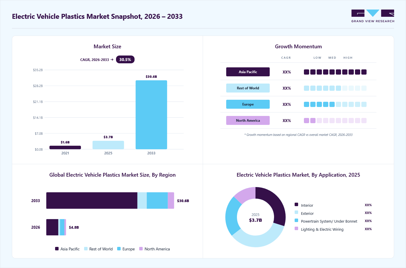Click the 2025 bar in Market Size chart
This screenshot has height=268, width=406.
point(108,145)
